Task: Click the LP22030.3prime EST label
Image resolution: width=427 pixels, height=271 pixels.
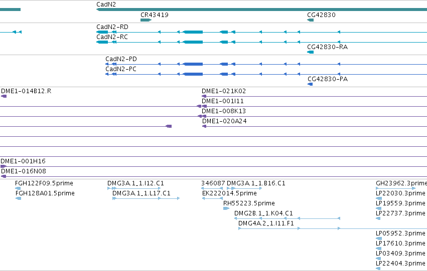Action: pyautogui.click(x=400, y=193)
